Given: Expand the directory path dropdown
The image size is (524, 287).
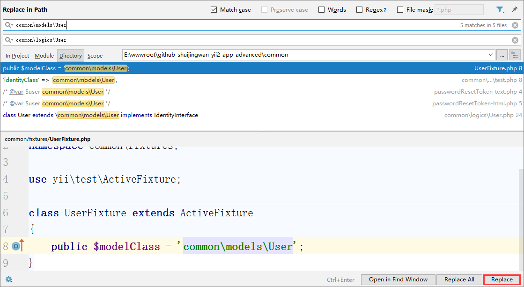Looking at the screenshot, I should pos(490,55).
